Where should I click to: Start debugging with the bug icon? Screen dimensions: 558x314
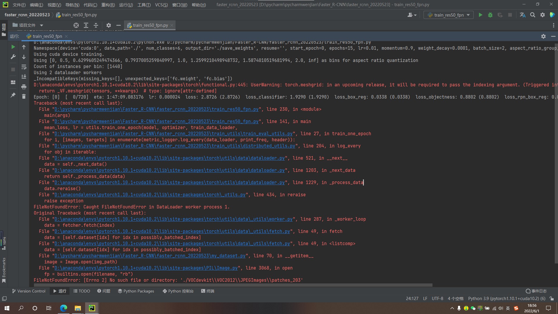tap(490, 15)
